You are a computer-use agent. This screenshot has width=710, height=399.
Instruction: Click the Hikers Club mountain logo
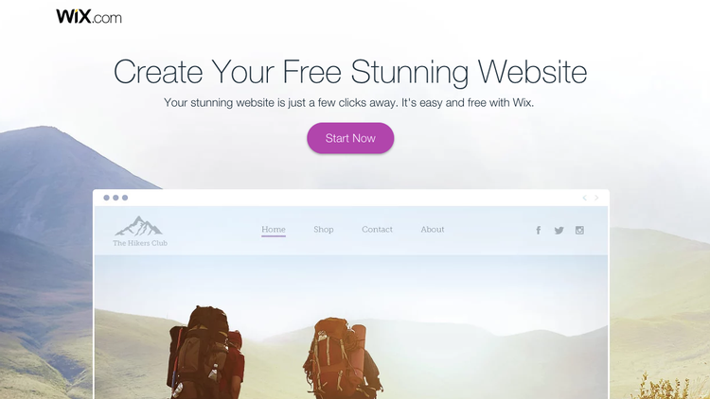140,231
